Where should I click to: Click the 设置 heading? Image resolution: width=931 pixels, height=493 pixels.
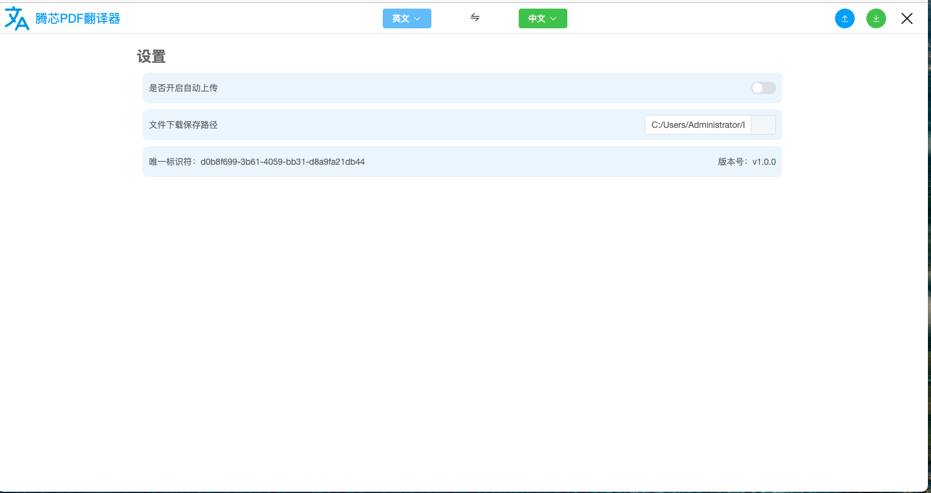151,57
